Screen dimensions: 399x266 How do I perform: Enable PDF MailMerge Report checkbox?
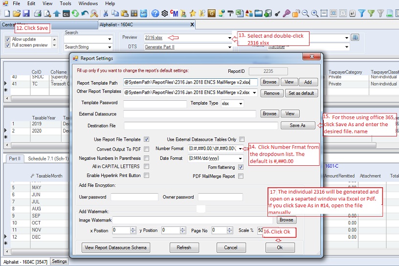click(x=241, y=176)
